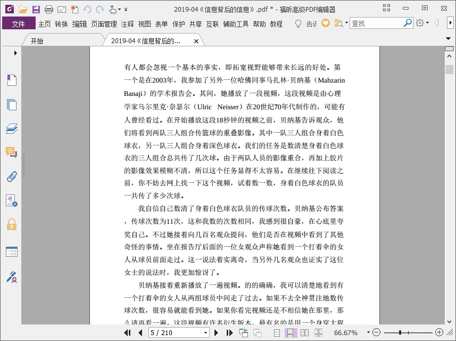Open the Digital signatures panel
This screenshot has width=456, height=341.
pyautogui.click(x=12, y=201)
